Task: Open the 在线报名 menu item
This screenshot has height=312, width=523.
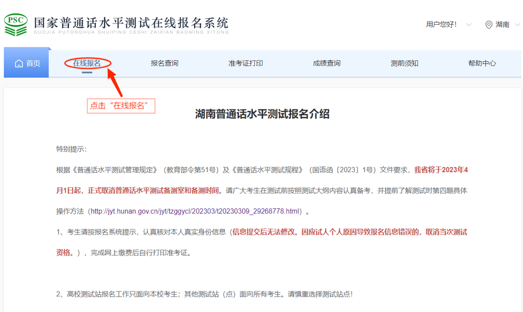Action: pyautogui.click(x=87, y=63)
